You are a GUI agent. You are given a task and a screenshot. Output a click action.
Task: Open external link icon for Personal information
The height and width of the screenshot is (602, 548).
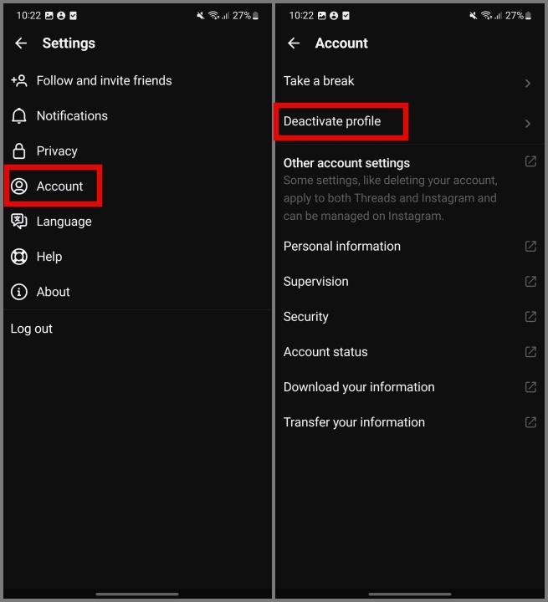click(530, 246)
